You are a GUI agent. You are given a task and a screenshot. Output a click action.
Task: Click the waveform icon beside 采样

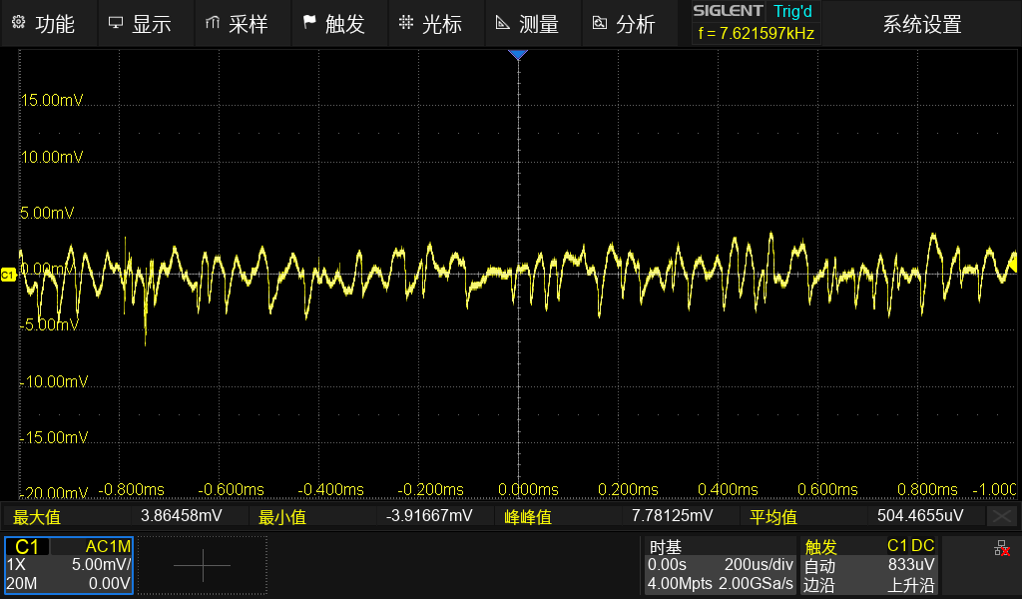212,23
